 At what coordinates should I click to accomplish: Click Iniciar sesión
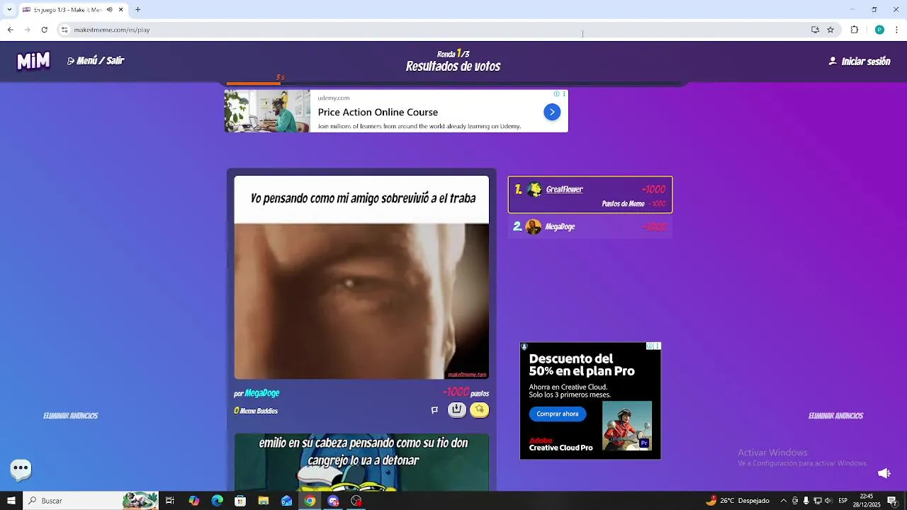tap(859, 62)
